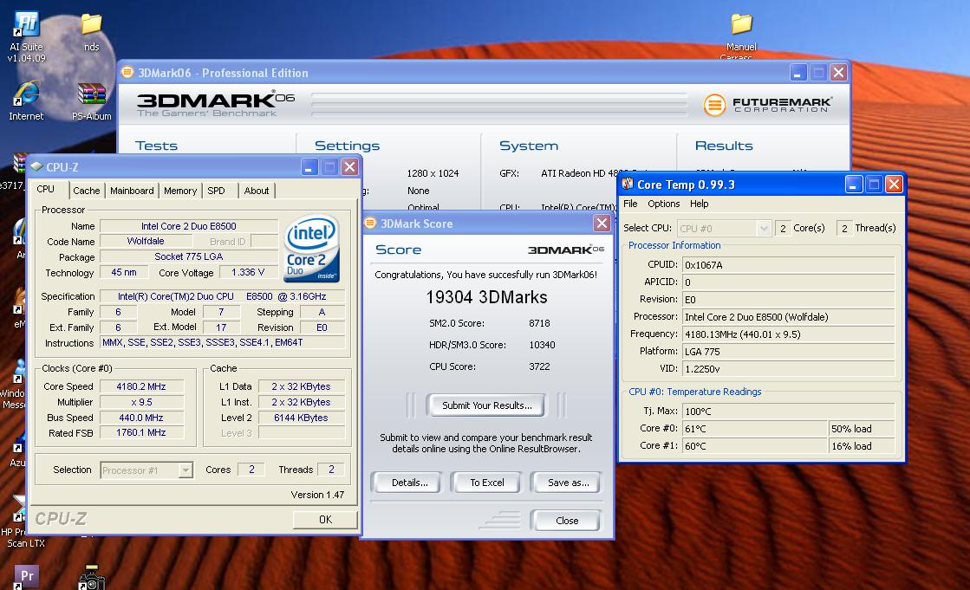Expand the Select CPU dropdown in Core Temp

(763, 229)
